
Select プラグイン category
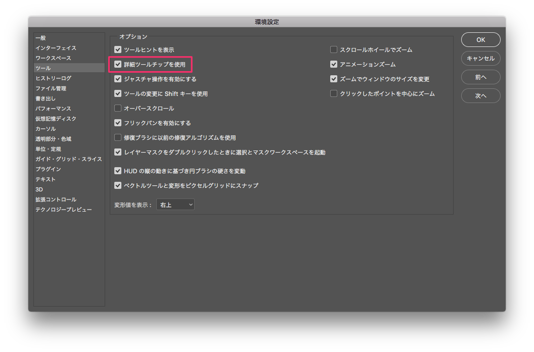tap(69, 169)
